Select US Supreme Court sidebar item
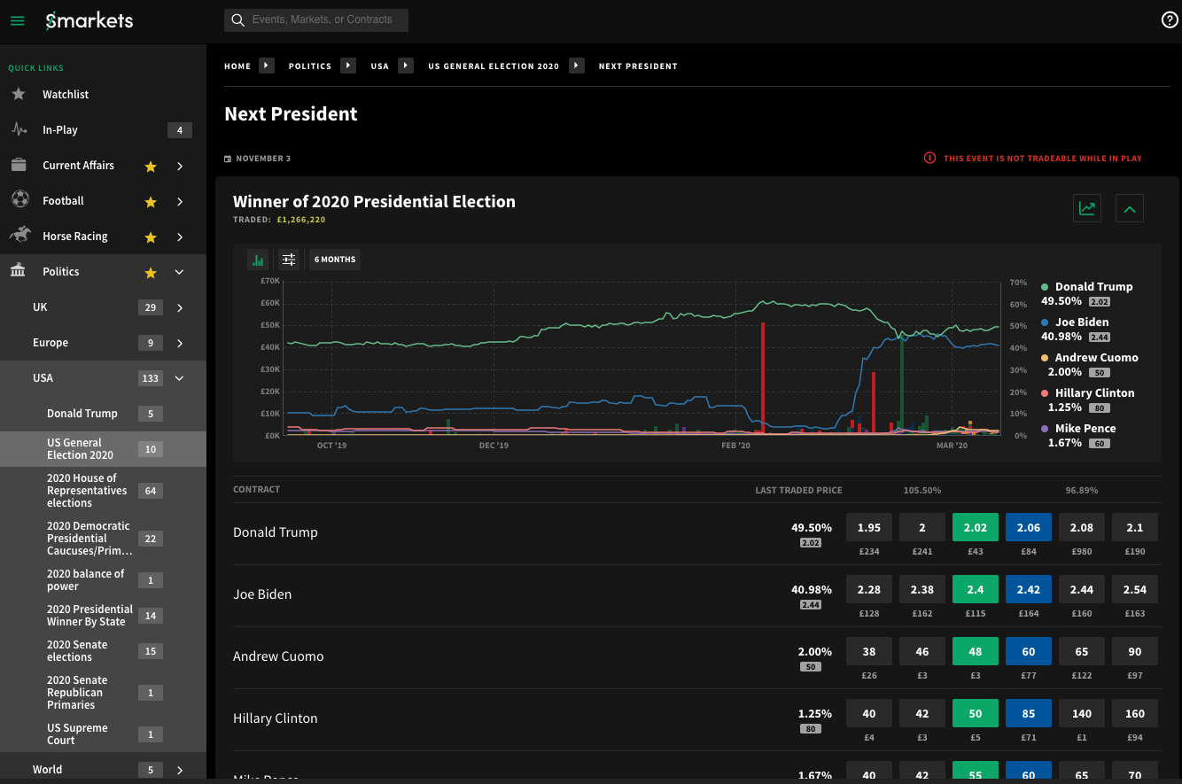 pyautogui.click(x=77, y=734)
